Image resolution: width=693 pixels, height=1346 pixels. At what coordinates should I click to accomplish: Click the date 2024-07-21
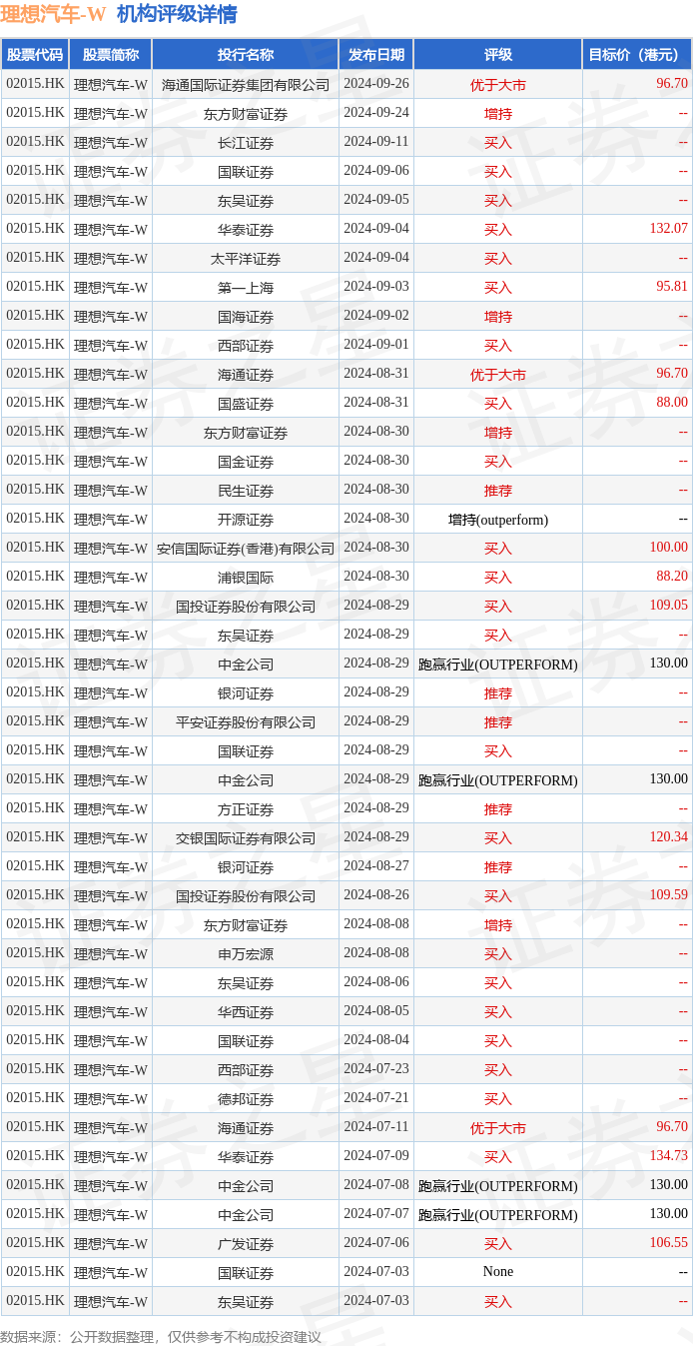click(x=376, y=1098)
